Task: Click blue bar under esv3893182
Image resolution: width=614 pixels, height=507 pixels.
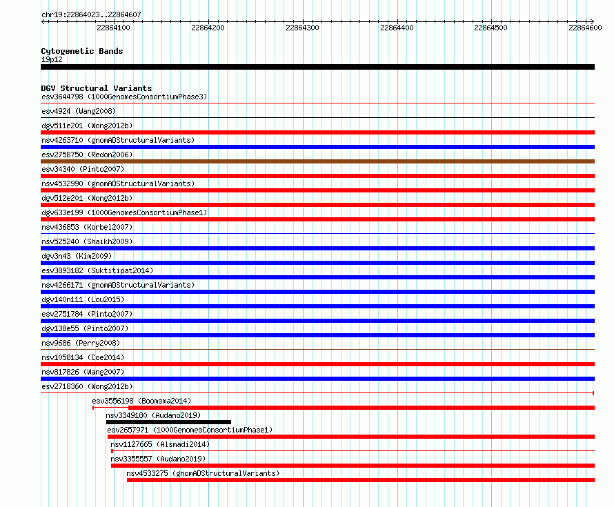Action: (317, 277)
